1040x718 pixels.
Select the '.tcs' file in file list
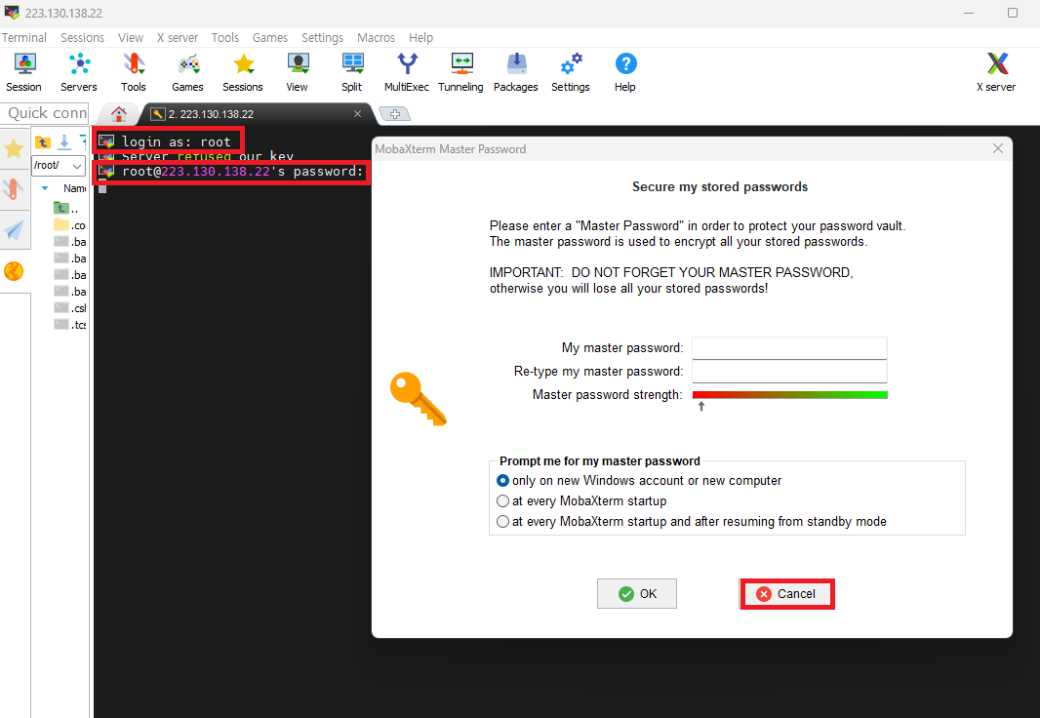click(69, 325)
